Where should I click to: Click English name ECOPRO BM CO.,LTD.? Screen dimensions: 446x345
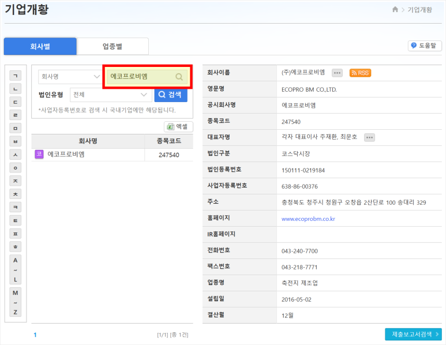click(x=309, y=89)
